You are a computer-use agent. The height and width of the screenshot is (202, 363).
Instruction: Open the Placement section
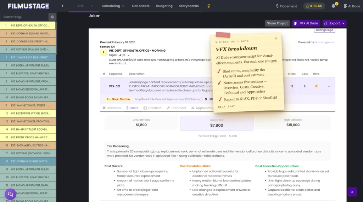tap(286, 6)
